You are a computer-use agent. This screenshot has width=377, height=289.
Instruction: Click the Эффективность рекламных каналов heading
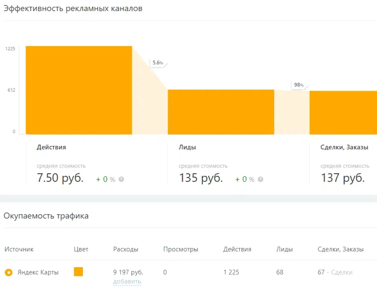point(73,9)
